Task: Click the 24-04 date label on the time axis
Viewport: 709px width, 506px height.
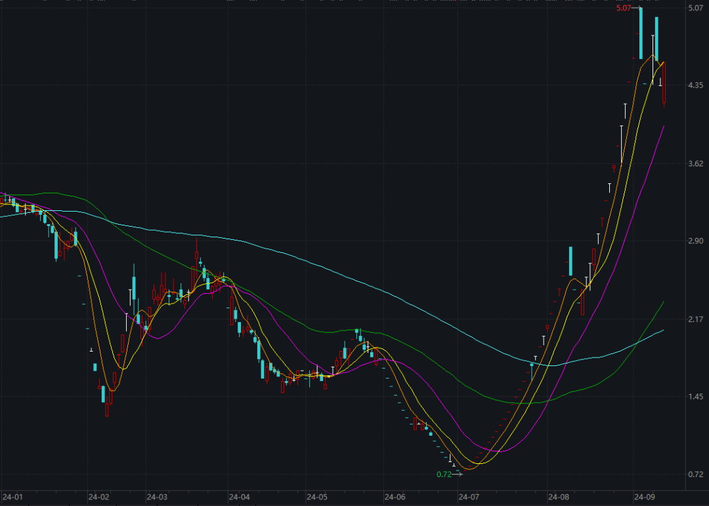Action: [x=239, y=497]
